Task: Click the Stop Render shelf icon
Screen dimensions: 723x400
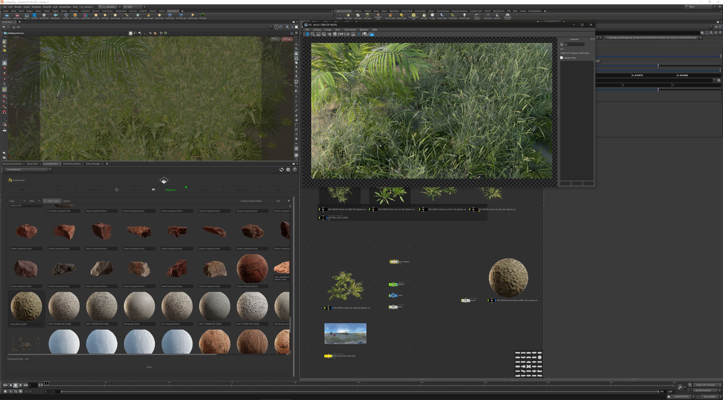Action: tap(17, 16)
